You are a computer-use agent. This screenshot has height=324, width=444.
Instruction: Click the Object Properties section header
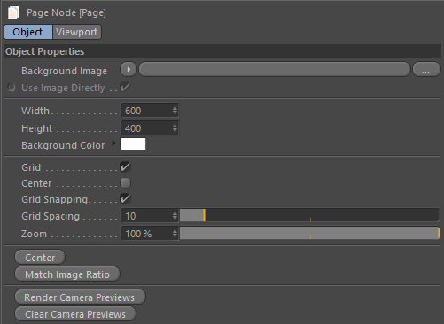click(222, 51)
